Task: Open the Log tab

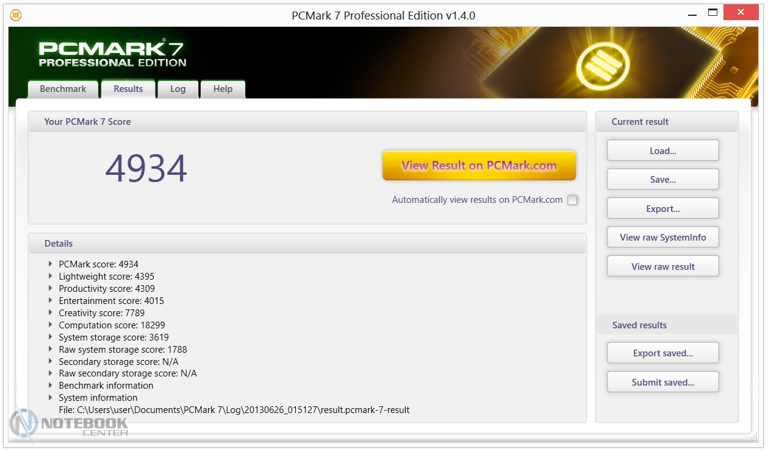Action: coord(178,89)
